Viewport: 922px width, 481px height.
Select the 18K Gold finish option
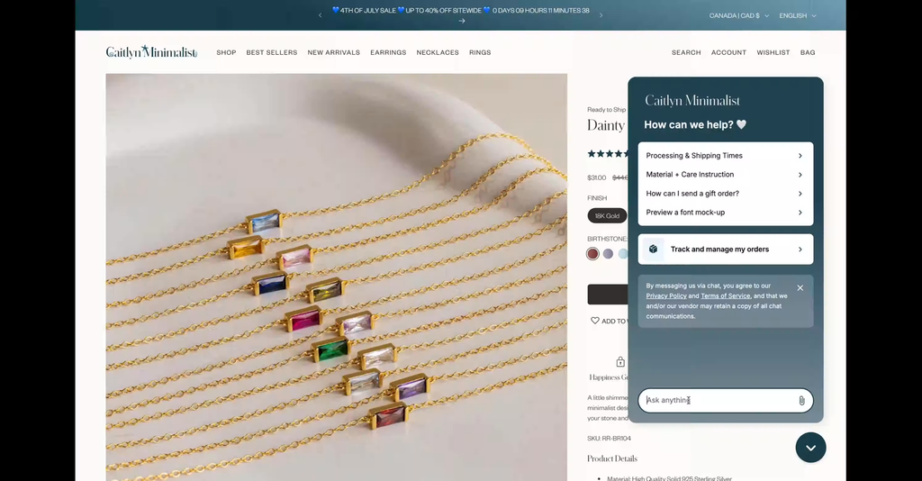click(x=607, y=216)
